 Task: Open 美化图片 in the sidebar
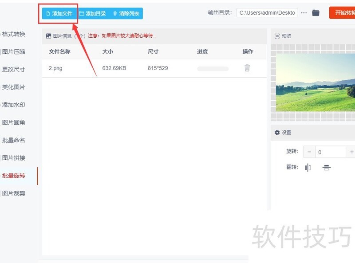click(x=14, y=87)
